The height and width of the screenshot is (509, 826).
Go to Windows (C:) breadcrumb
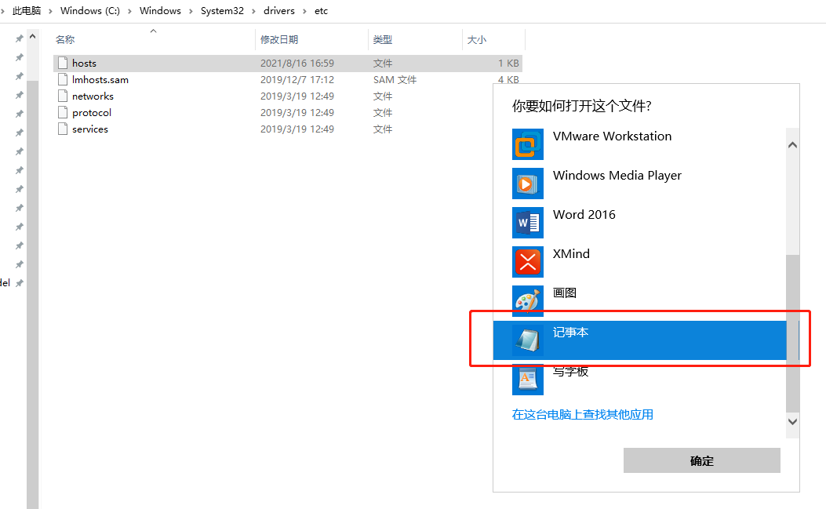90,10
